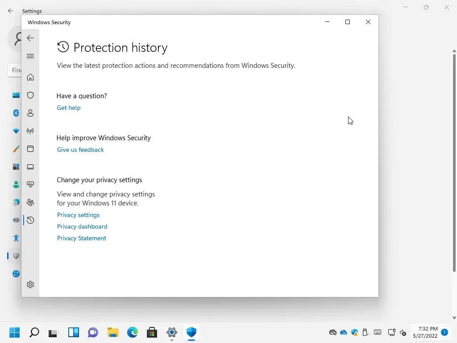This screenshot has height=343, width=457.
Task: Select Protection history clock icon in sidebar
Action: 30,220
